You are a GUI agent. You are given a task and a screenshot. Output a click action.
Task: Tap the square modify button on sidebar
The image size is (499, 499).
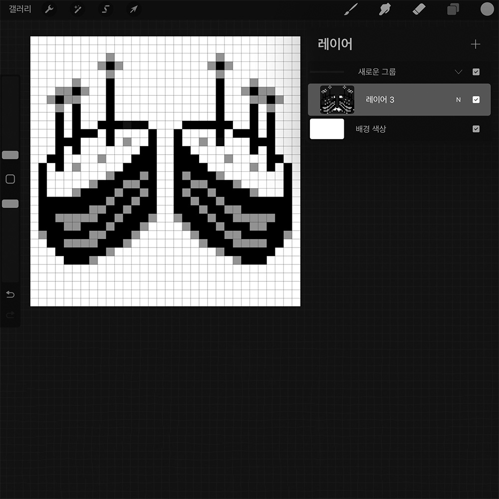click(10, 179)
